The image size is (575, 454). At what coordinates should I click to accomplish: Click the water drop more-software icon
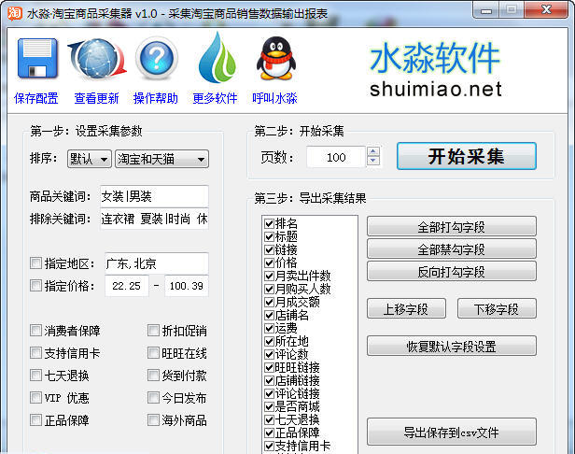[x=217, y=57]
